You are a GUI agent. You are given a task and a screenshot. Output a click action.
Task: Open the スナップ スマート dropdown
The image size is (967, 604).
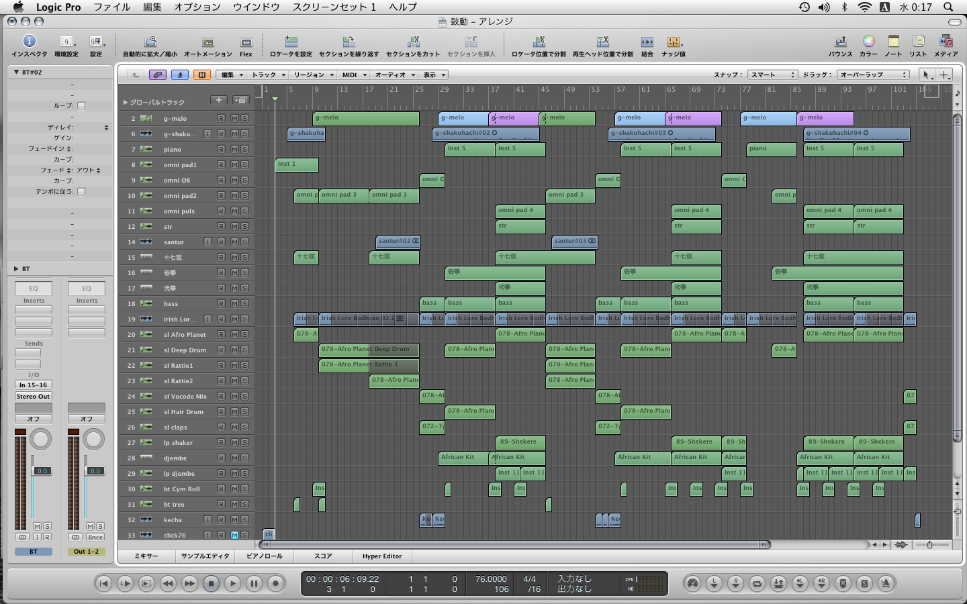coord(772,75)
